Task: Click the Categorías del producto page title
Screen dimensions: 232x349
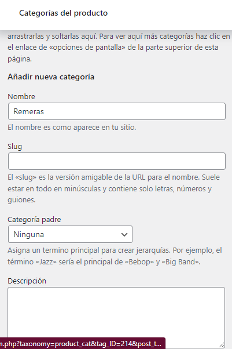Action: coord(63,13)
